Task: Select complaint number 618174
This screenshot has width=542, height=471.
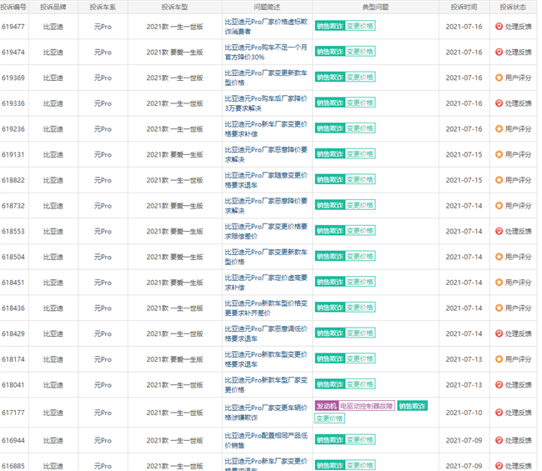Action: point(13,359)
